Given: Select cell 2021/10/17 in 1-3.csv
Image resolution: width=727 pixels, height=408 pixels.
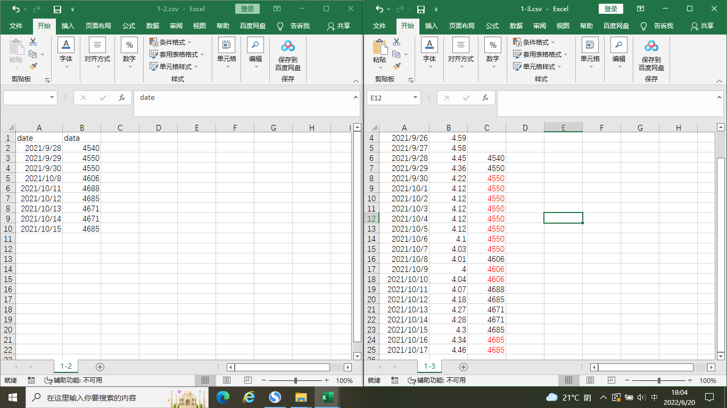Looking at the screenshot, I should pyautogui.click(x=404, y=350).
